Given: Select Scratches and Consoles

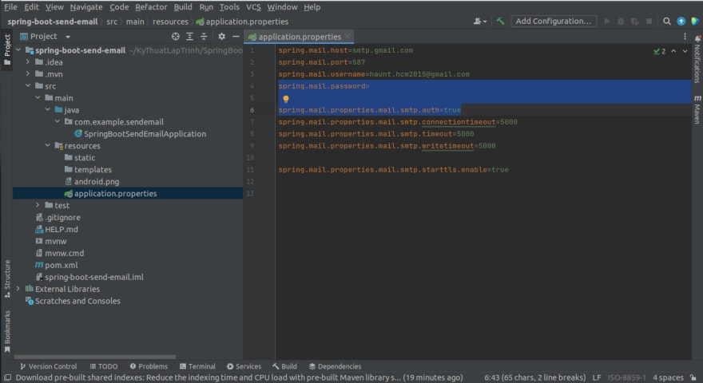Looking at the screenshot, I should pyautogui.click(x=73, y=301).
